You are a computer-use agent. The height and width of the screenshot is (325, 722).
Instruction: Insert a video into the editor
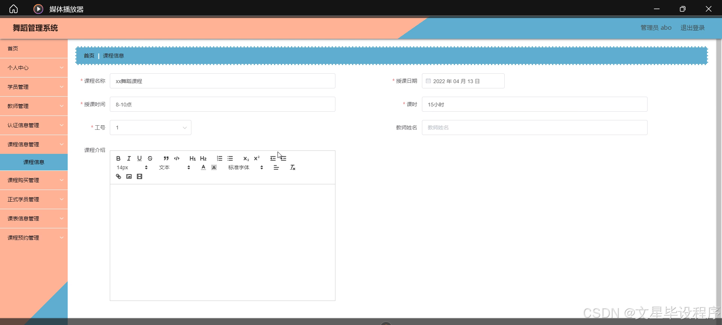pyautogui.click(x=140, y=176)
